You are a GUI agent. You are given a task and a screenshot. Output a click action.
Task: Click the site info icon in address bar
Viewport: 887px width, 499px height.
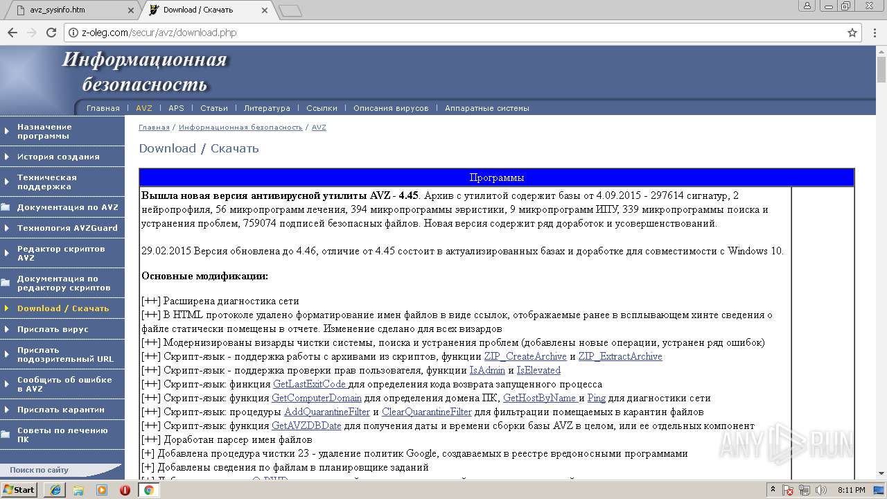74,33
